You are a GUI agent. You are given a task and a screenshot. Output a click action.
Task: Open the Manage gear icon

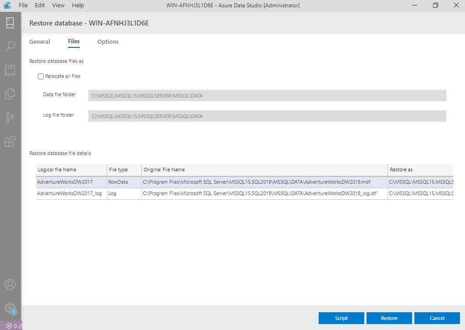pyautogui.click(x=10, y=309)
